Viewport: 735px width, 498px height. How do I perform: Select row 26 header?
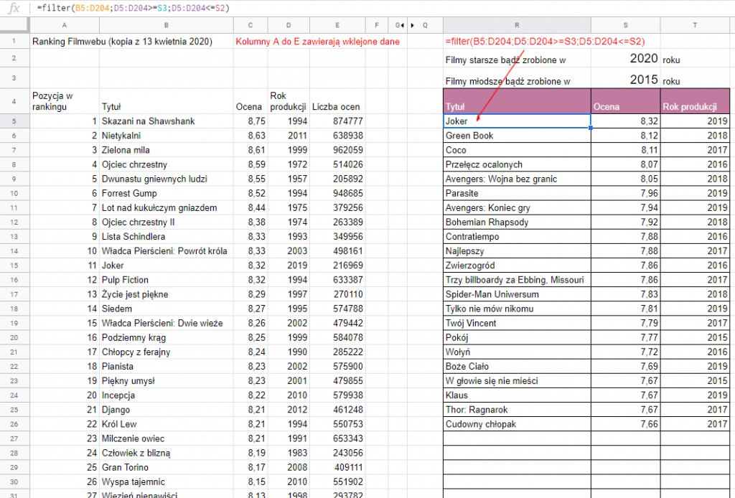coord(14,424)
